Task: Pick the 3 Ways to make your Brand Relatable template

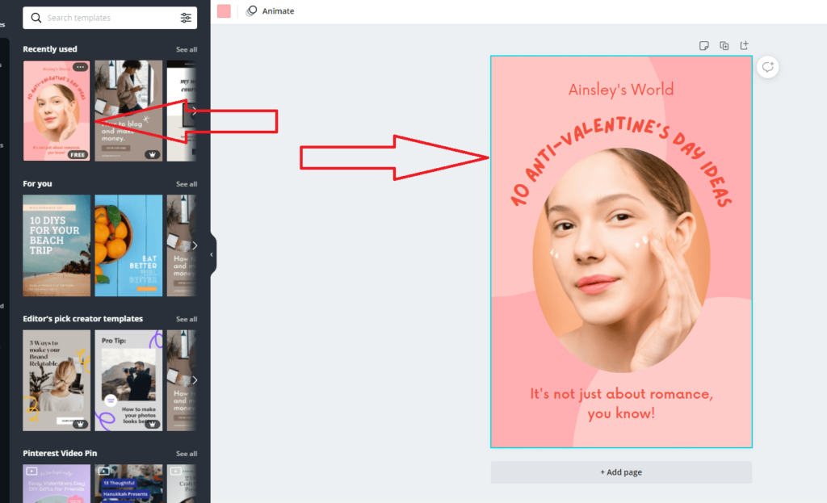Action: point(57,380)
